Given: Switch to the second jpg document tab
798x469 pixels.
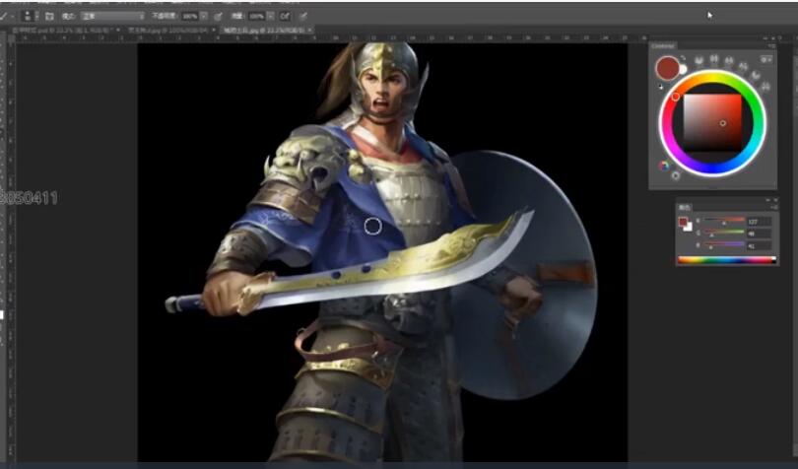Looking at the screenshot, I should coord(170,31).
